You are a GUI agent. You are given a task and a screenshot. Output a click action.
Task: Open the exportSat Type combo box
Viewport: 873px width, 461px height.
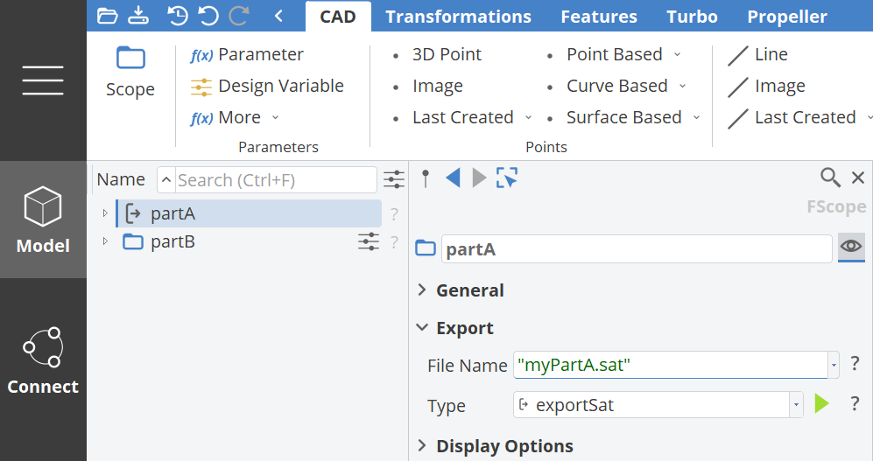click(x=658, y=405)
